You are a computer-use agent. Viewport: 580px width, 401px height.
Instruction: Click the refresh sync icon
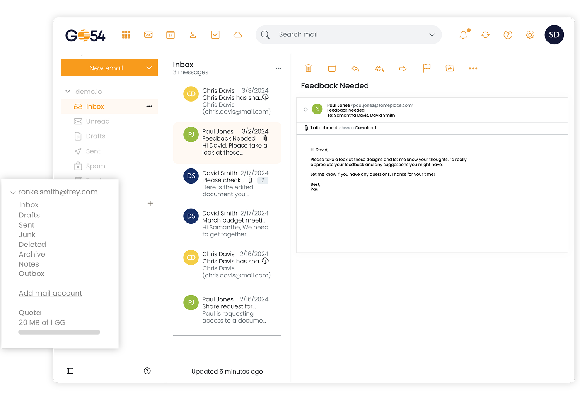click(485, 35)
